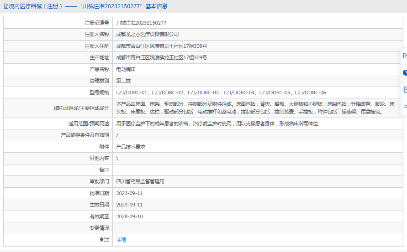
Task: Select product name 电动病床
Action: click(x=126, y=69)
